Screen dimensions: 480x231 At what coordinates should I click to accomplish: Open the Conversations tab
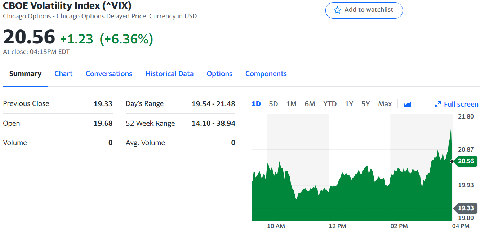[x=109, y=74]
